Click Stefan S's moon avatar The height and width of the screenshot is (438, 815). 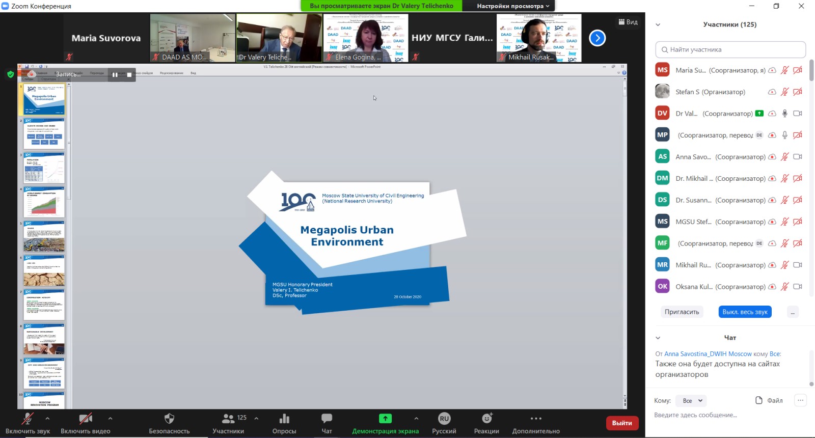(662, 92)
